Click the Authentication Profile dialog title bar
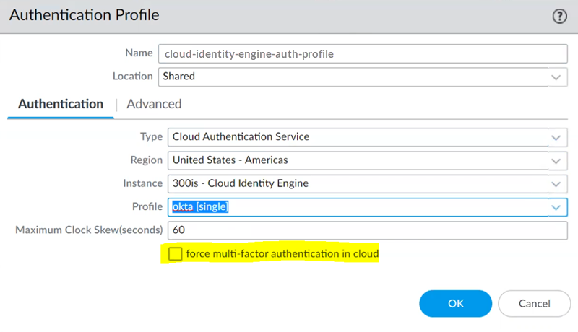Image resolution: width=578 pixels, height=332 pixels. 289,16
